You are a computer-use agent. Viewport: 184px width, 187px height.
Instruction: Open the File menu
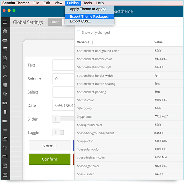tap(36, 3)
